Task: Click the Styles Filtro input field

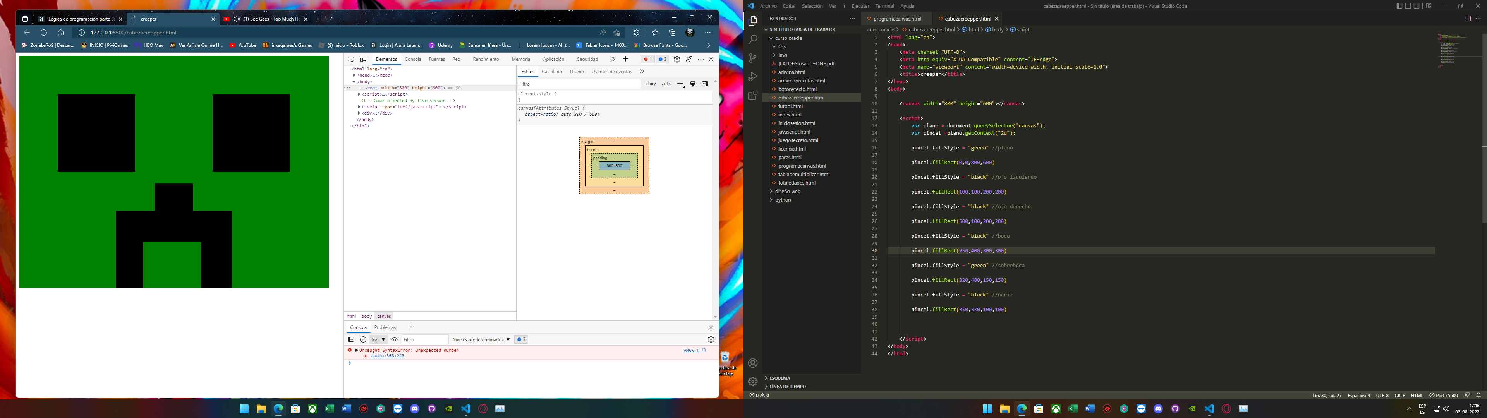Action: point(579,84)
